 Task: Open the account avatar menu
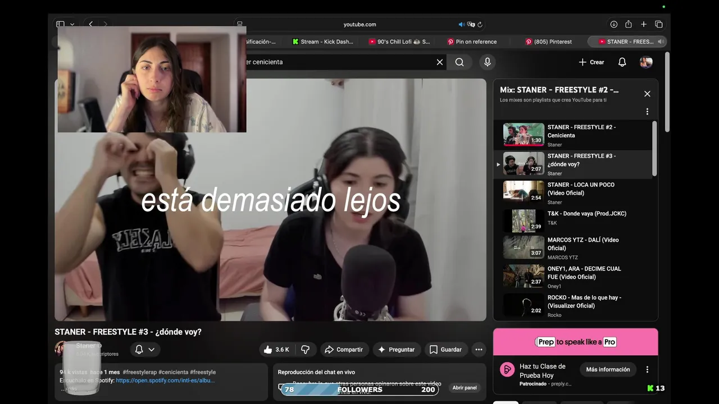click(x=646, y=62)
